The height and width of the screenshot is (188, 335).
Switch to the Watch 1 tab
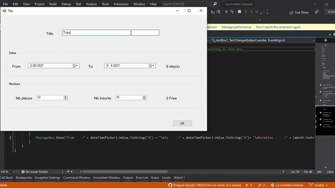coord(179,178)
